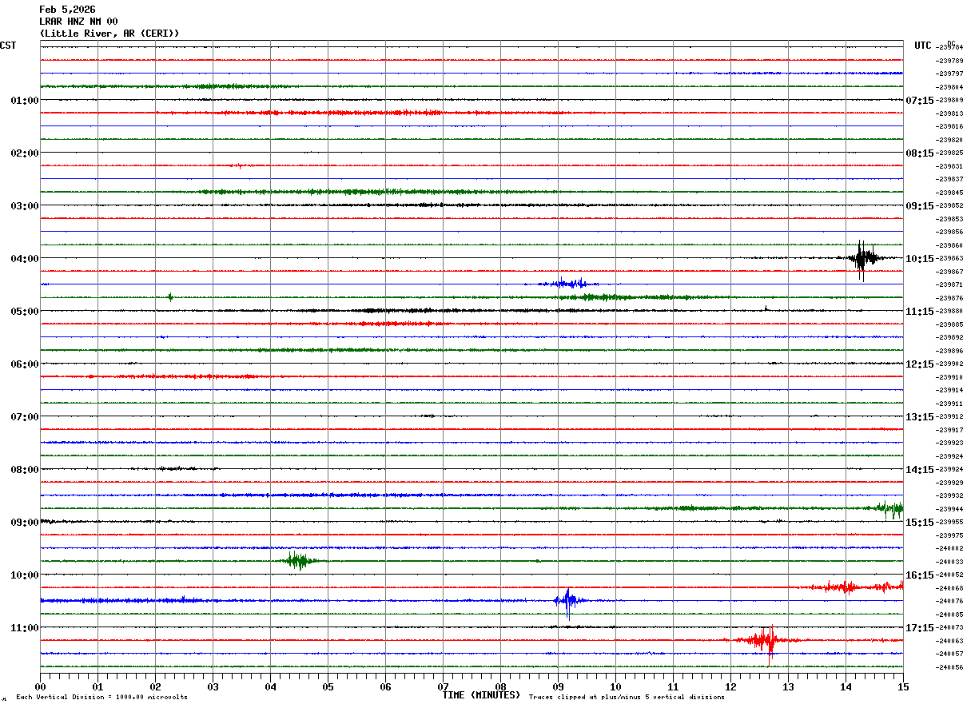Screen dimensions: 967x708
Task: Click the DC offset value -240033
Action: point(949,562)
